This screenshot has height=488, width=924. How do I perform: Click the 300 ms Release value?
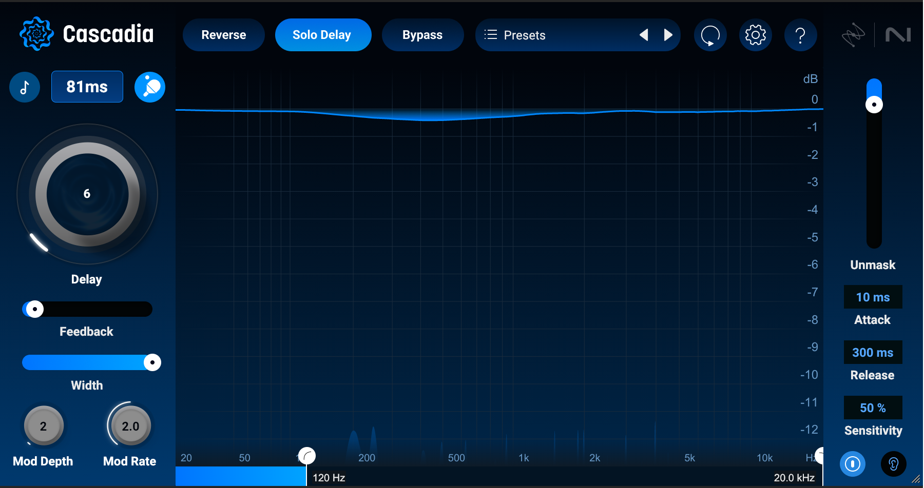(x=873, y=352)
